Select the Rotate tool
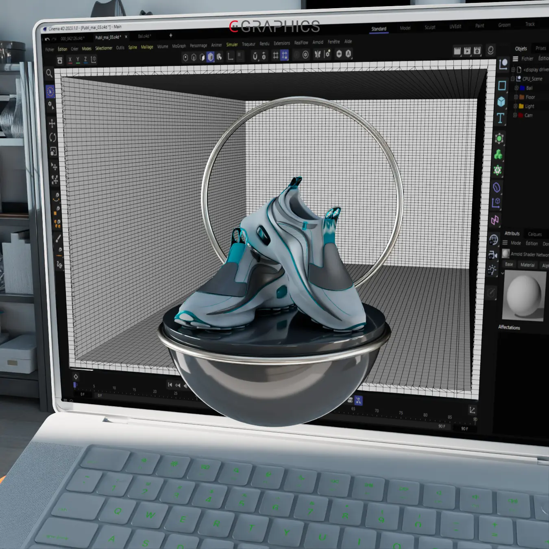This screenshot has width=549, height=549. click(53, 137)
